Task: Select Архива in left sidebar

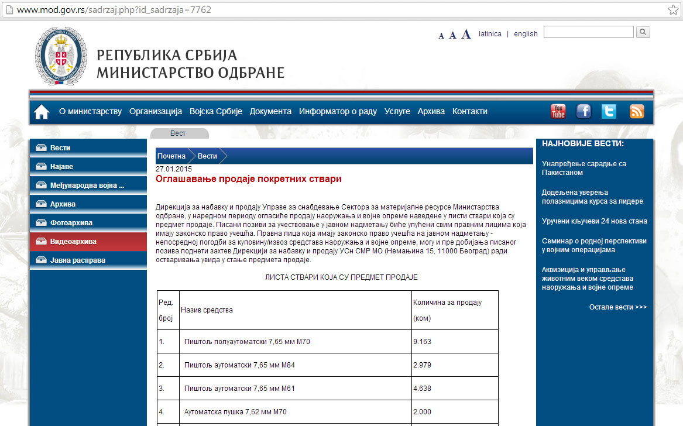Action: point(88,204)
